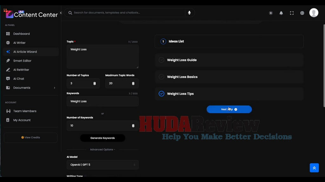Click the AI Chat bubble icon

click(8, 79)
